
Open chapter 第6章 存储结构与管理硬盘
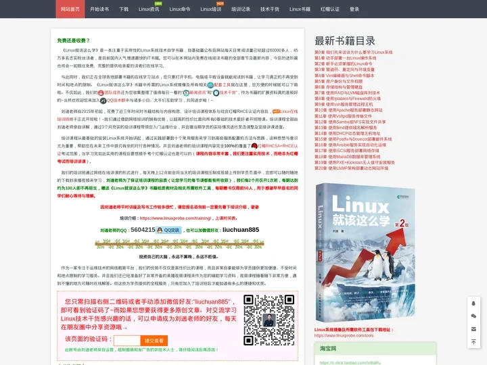(x=338, y=87)
